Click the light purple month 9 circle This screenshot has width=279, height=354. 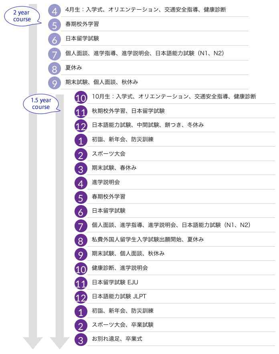55,83
